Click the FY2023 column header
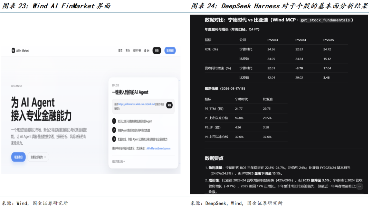 (x=272, y=40)
